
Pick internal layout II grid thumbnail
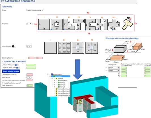click(64, 48)
